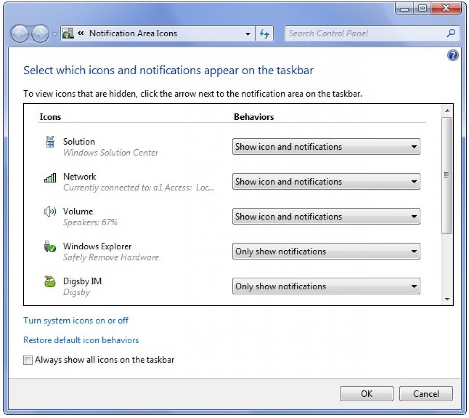Open the Solution behavior dropdown
This screenshot has height=418, width=469.
326,147
